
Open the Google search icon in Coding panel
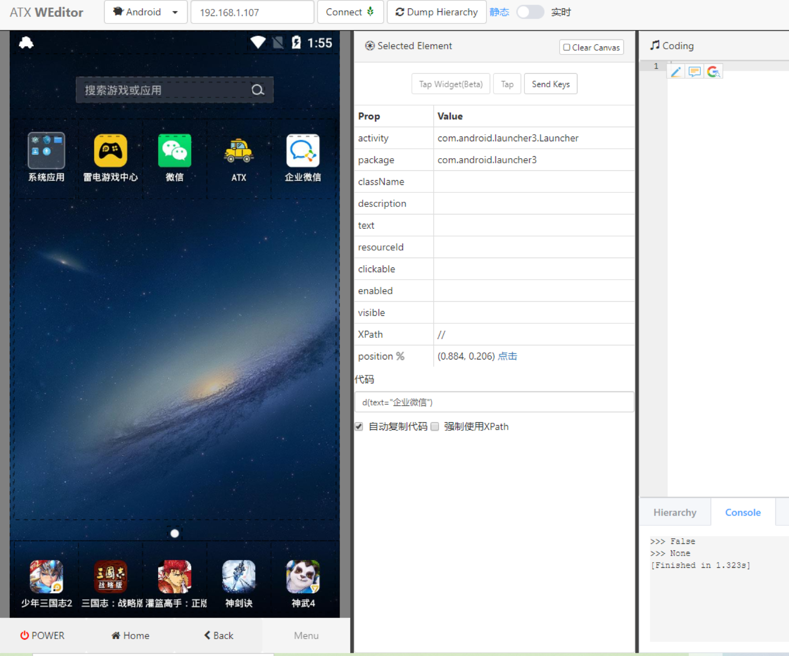(x=713, y=71)
